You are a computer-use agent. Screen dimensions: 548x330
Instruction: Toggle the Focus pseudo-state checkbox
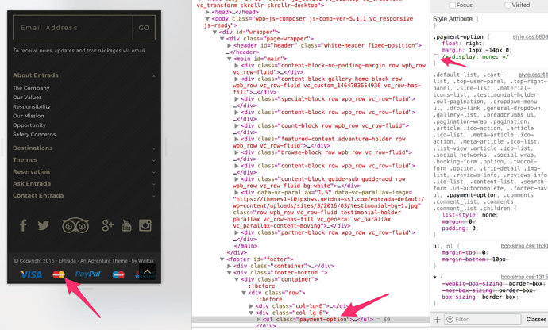click(452, 5)
